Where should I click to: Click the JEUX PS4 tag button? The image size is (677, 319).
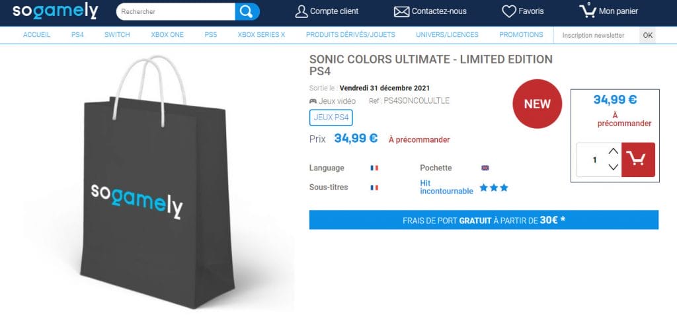(x=331, y=118)
